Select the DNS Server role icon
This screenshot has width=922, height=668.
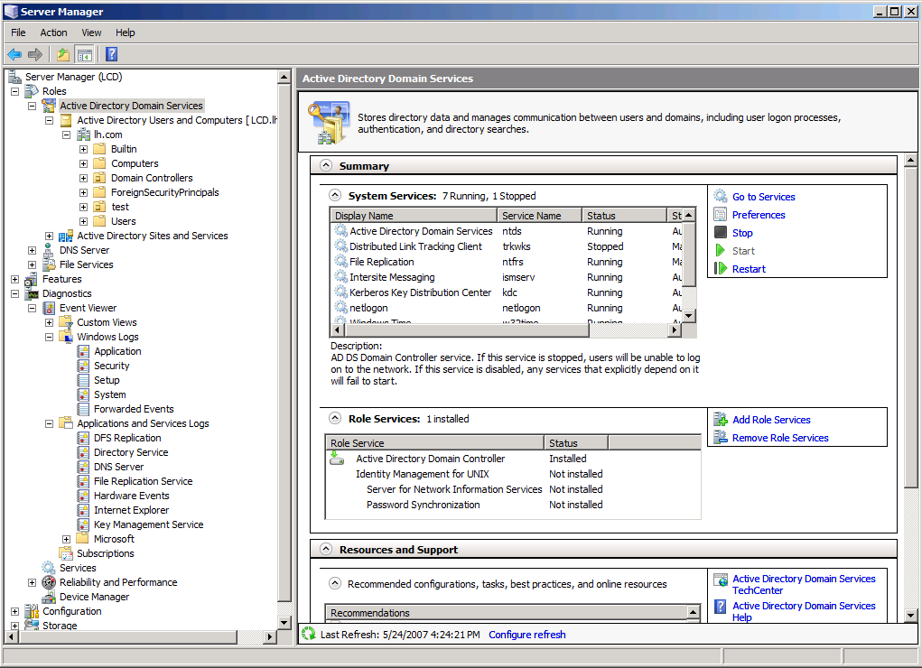(49, 251)
